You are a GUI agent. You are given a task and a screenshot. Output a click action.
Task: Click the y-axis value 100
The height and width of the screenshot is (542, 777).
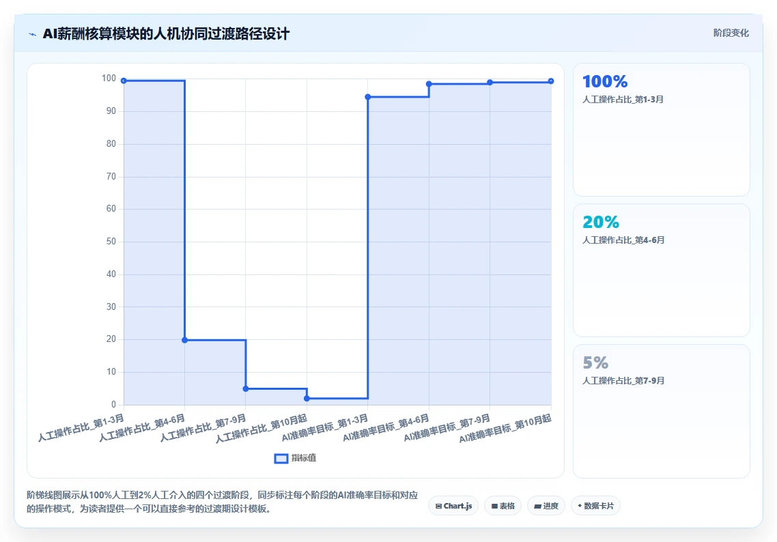[x=109, y=79]
